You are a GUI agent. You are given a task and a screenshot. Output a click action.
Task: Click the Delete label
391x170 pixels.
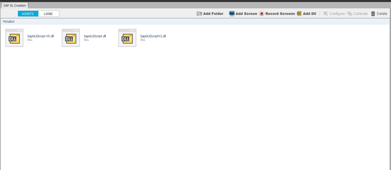click(x=382, y=13)
